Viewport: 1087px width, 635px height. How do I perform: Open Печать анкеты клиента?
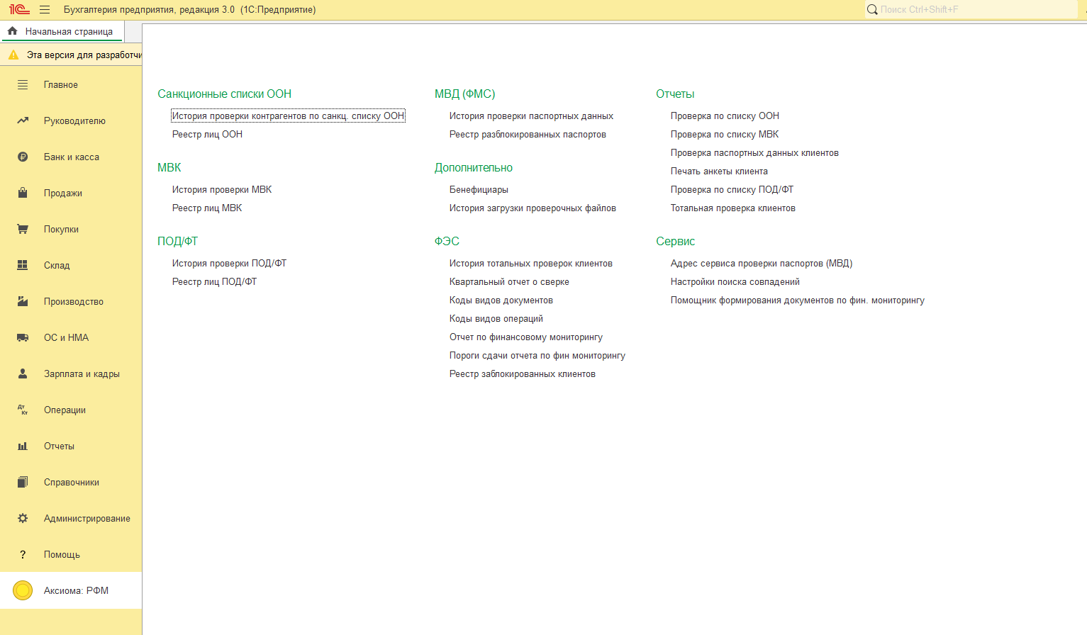click(x=719, y=171)
